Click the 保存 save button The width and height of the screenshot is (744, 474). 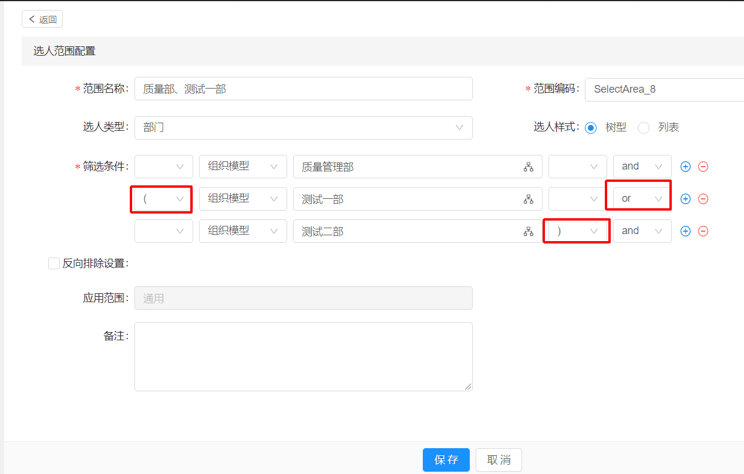tap(446, 460)
